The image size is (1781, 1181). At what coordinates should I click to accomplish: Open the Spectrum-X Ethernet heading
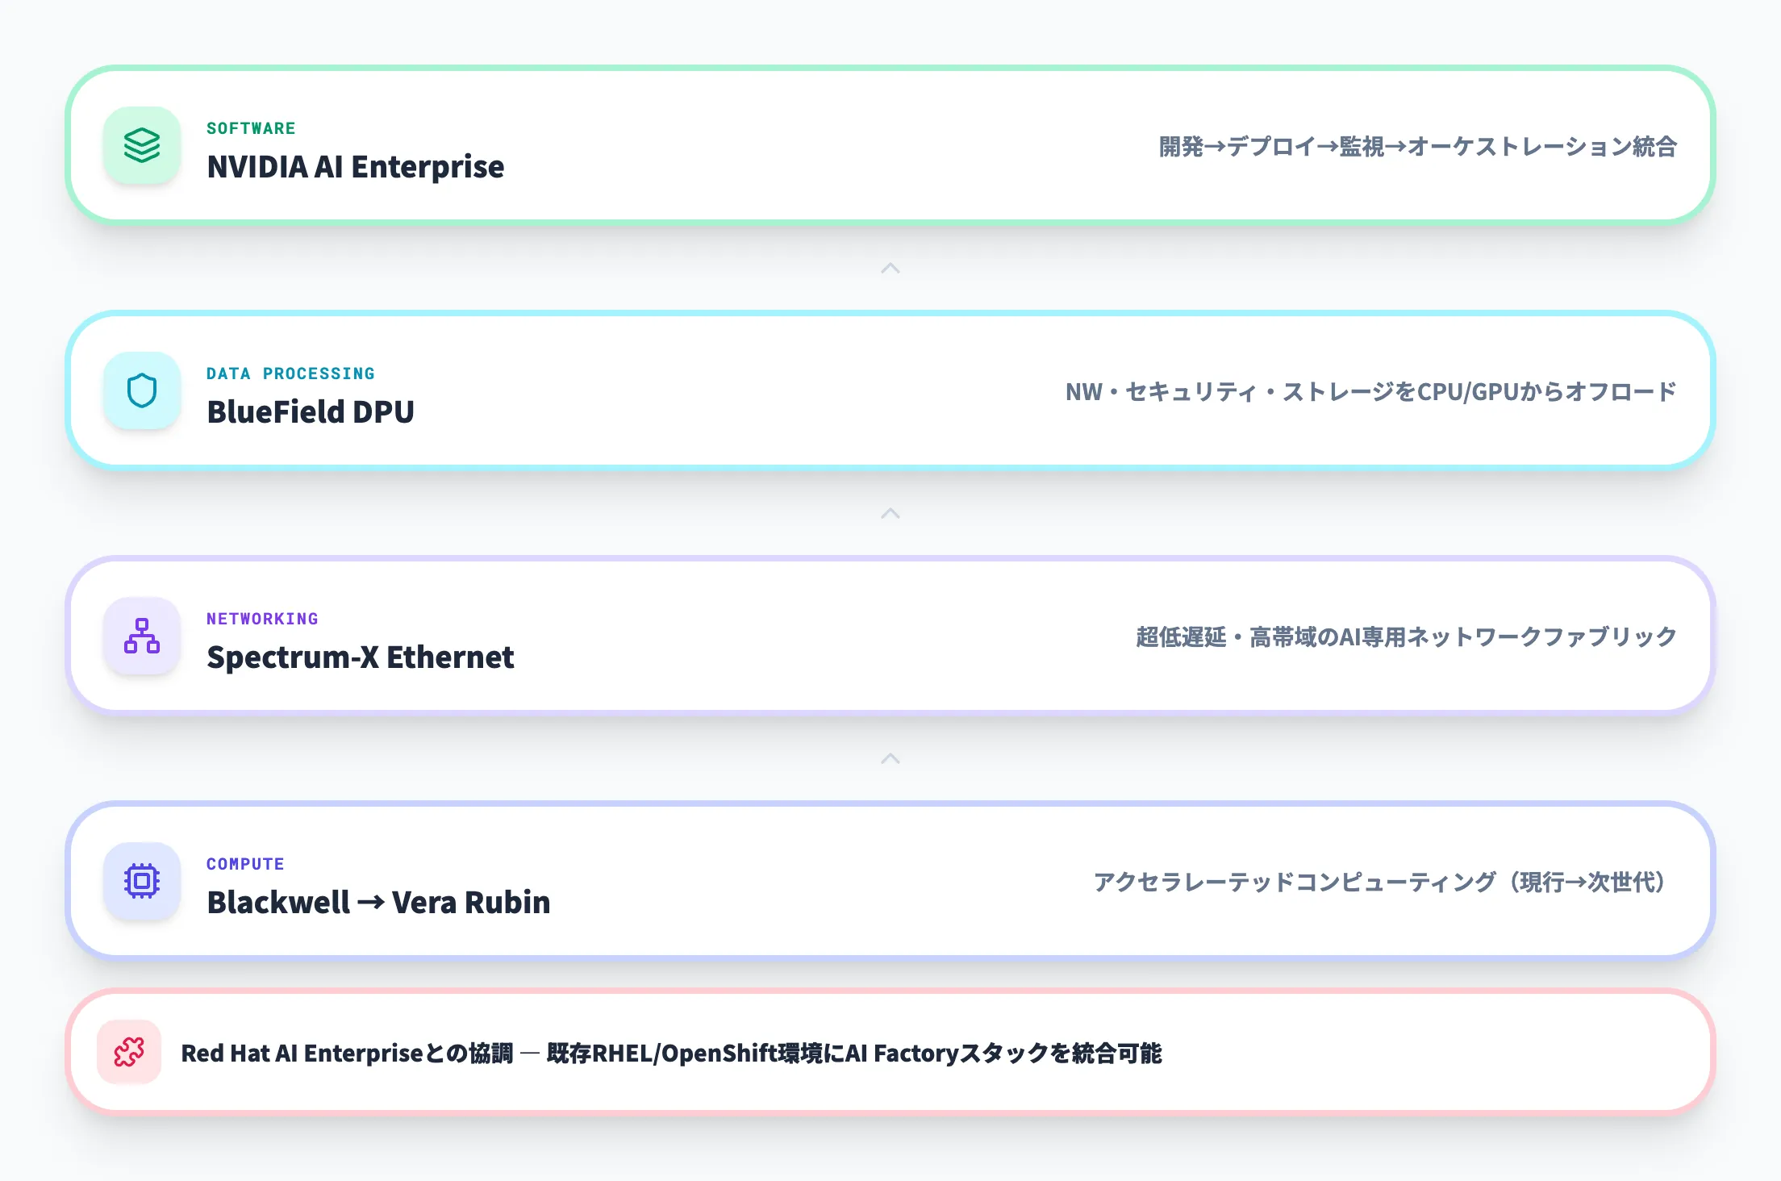pos(360,657)
